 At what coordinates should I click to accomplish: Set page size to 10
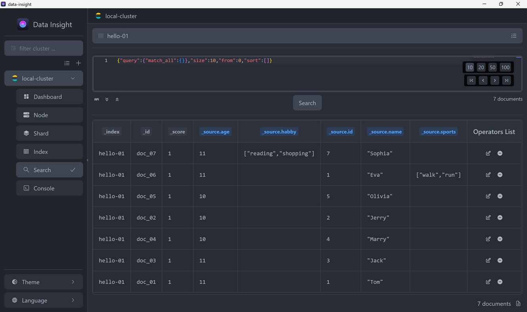pyautogui.click(x=470, y=67)
